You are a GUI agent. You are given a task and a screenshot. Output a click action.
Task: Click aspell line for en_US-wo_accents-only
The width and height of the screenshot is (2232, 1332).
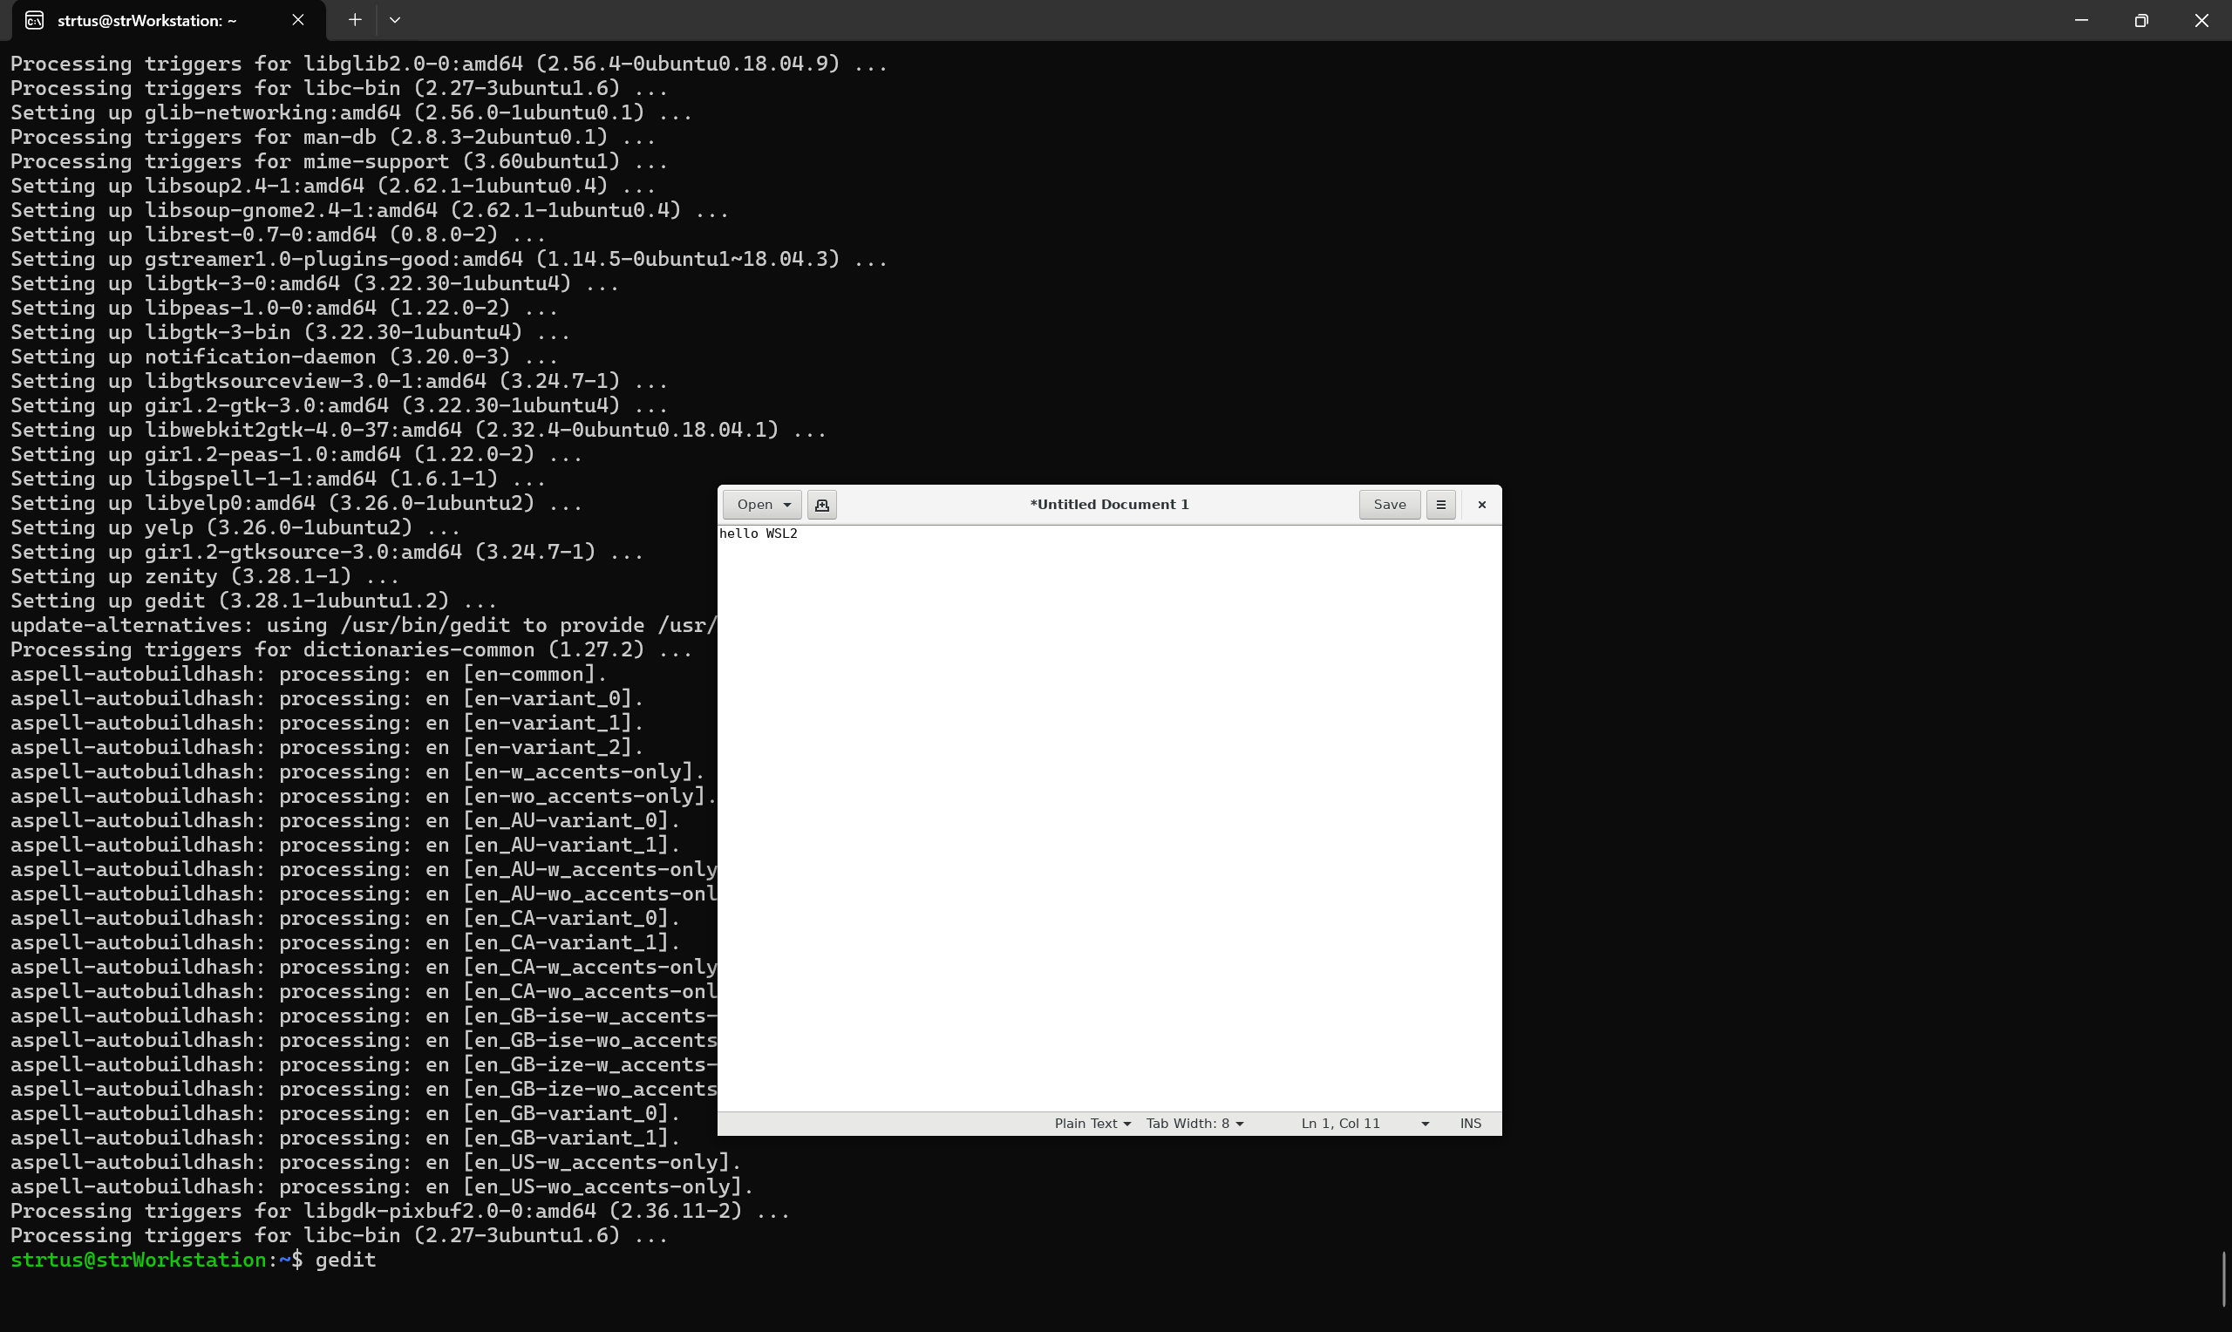(383, 1186)
